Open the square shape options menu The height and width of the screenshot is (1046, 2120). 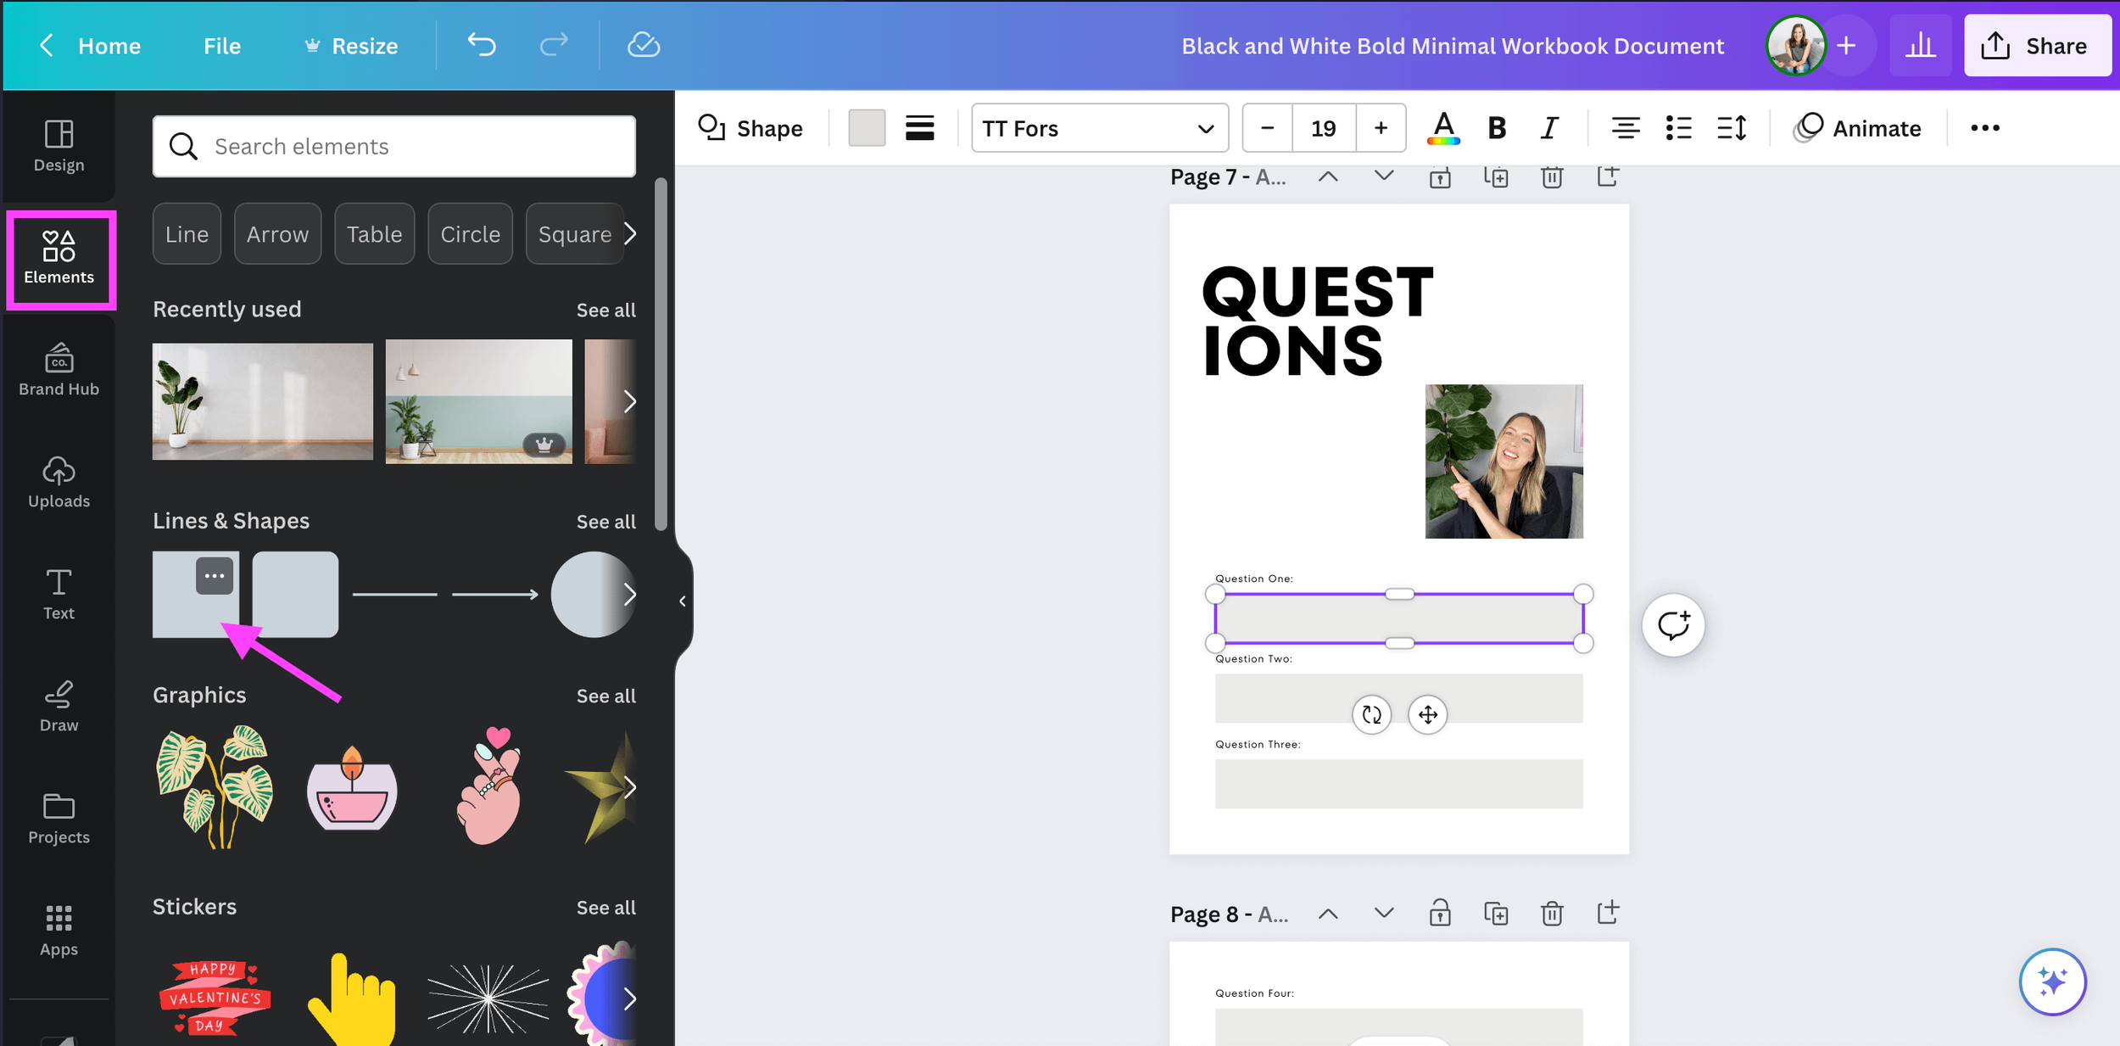[215, 576]
